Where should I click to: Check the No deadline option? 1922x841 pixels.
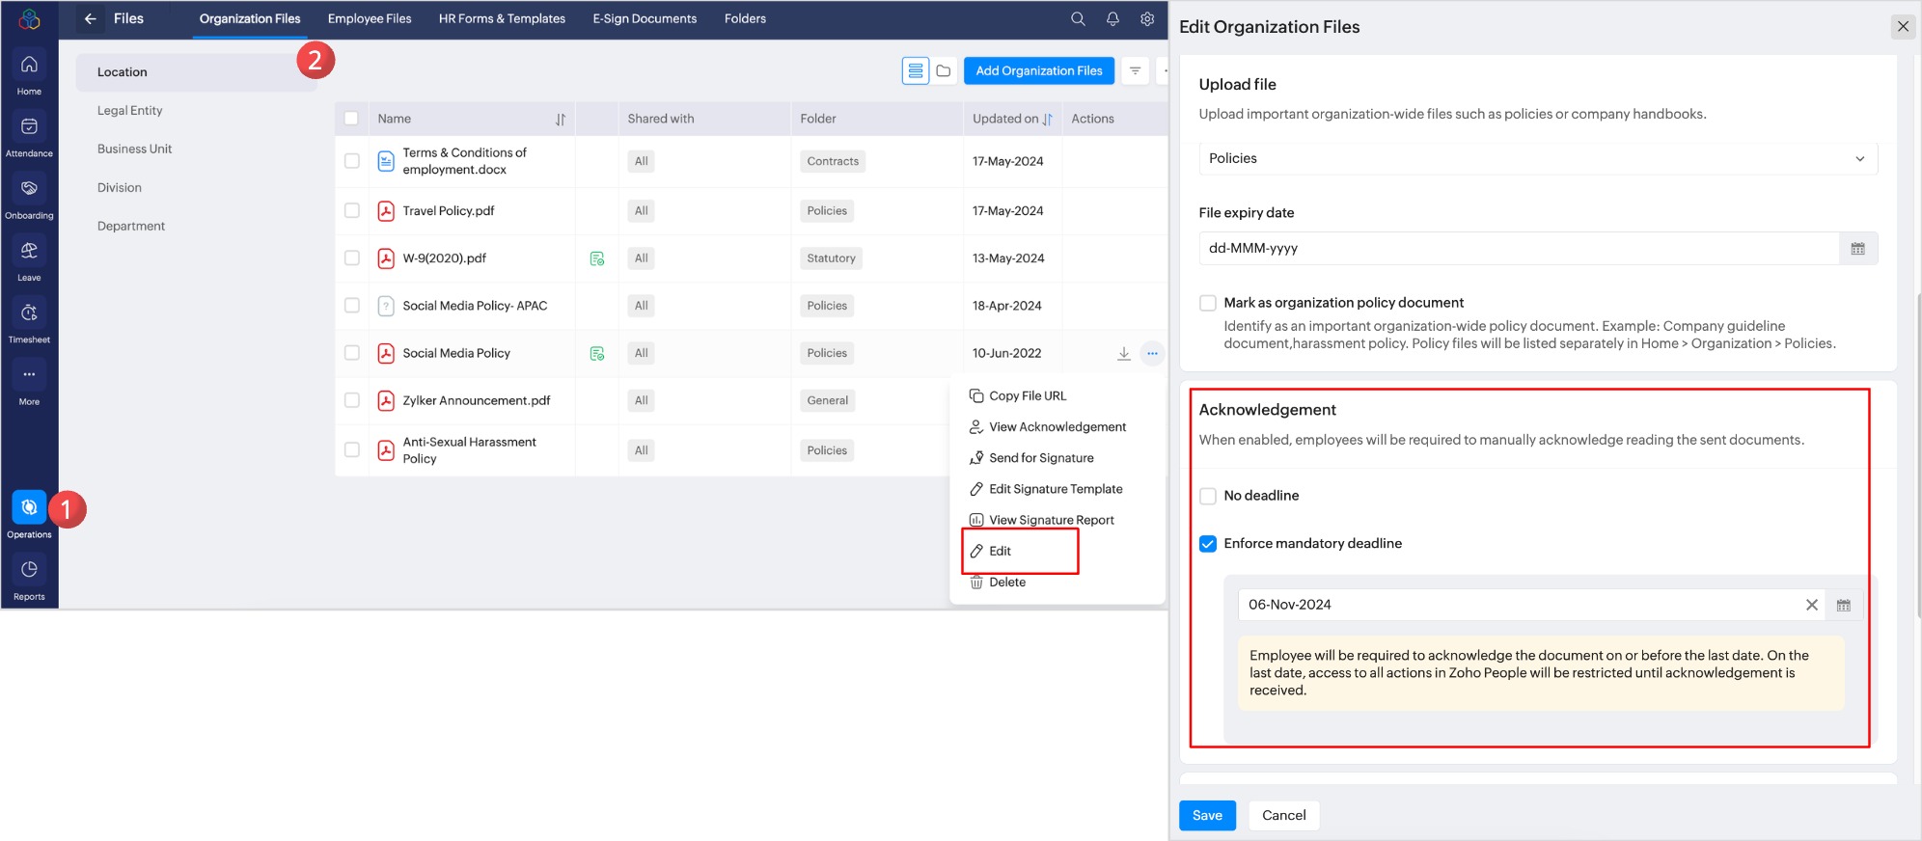(1208, 496)
